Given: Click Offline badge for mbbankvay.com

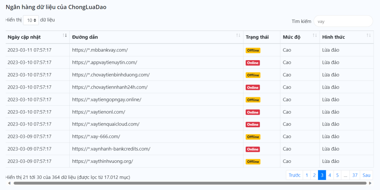Looking at the screenshot, I should coord(253,50).
